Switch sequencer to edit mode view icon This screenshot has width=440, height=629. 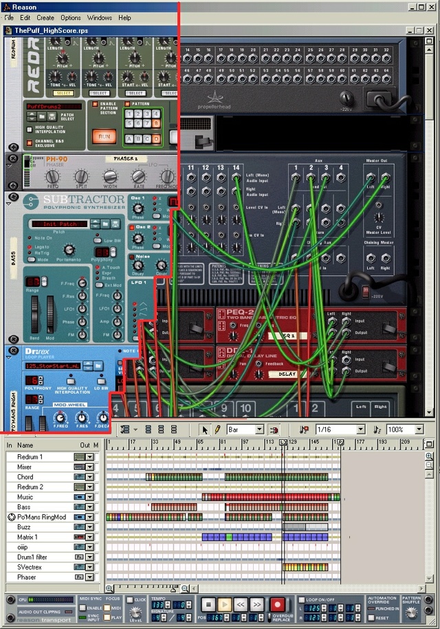pos(125,429)
